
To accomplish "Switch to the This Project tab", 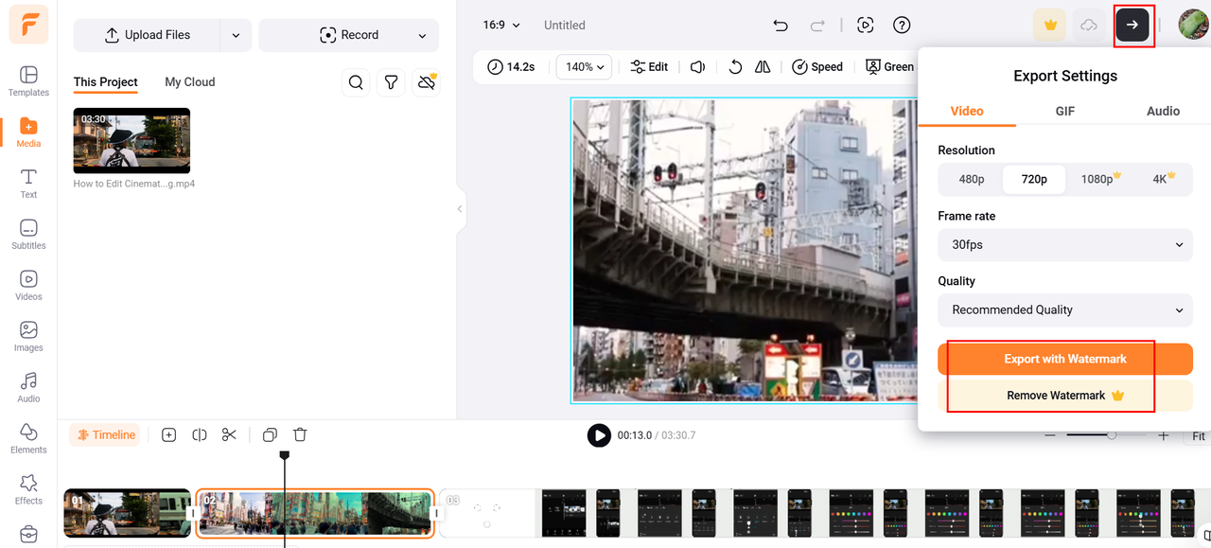I will [106, 82].
